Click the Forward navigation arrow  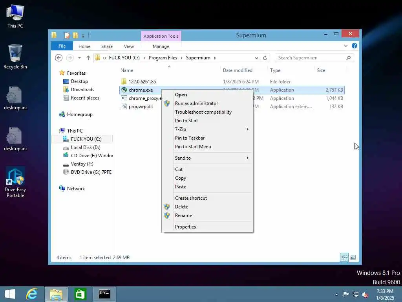[70, 58]
